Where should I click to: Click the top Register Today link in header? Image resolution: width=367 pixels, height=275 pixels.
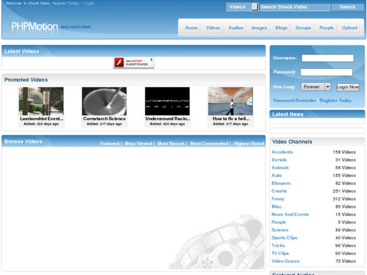(66, 3)
